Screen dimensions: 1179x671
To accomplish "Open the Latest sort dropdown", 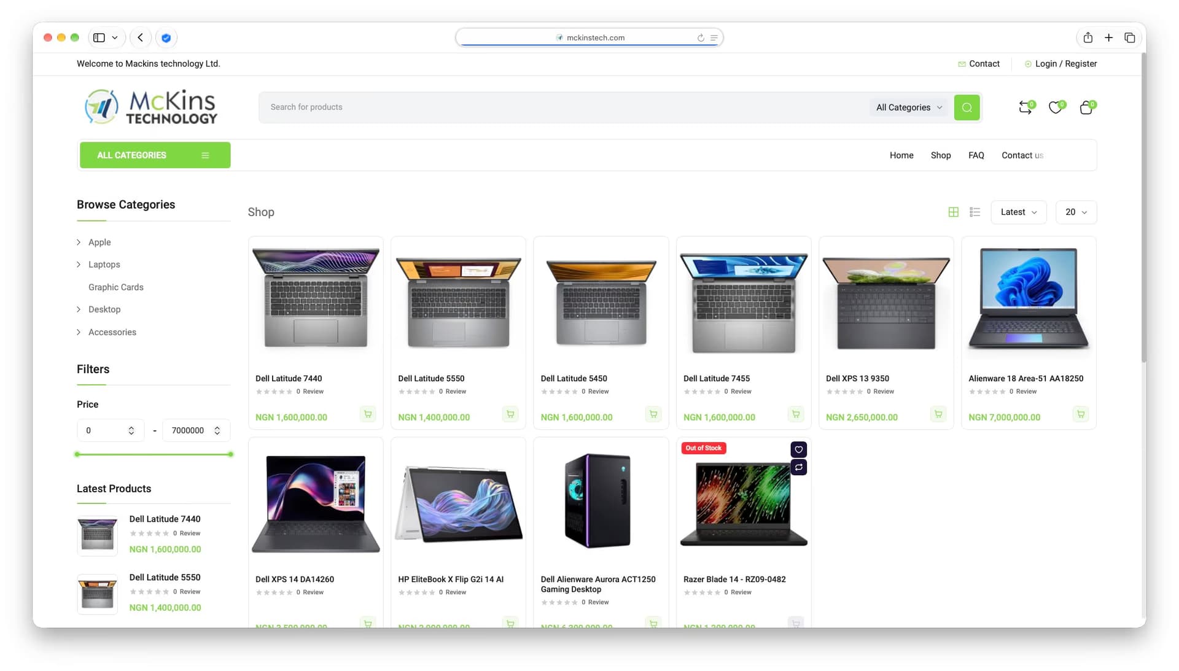I will click(x=1018, y=212).
